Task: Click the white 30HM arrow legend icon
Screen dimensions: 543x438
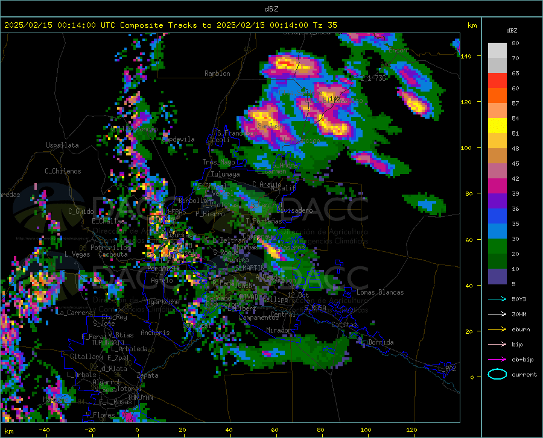Action: tap(497, 314)
